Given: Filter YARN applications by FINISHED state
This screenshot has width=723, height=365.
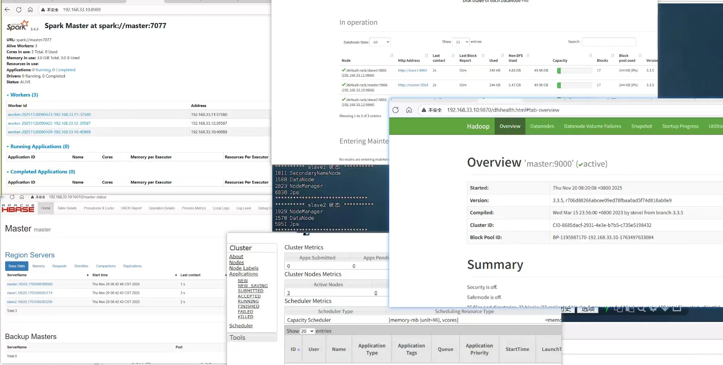Looking at the screenshot, I should [x=248, y=307].
